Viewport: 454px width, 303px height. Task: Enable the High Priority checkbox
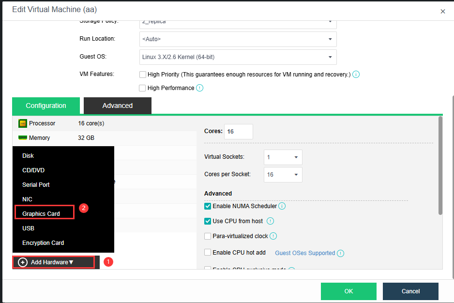(x=143, y=75)
